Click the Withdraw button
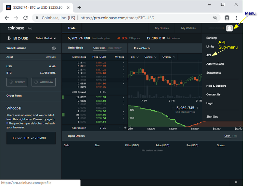The width and height of the screenshot is (260, 186). [x=44, y=82]
